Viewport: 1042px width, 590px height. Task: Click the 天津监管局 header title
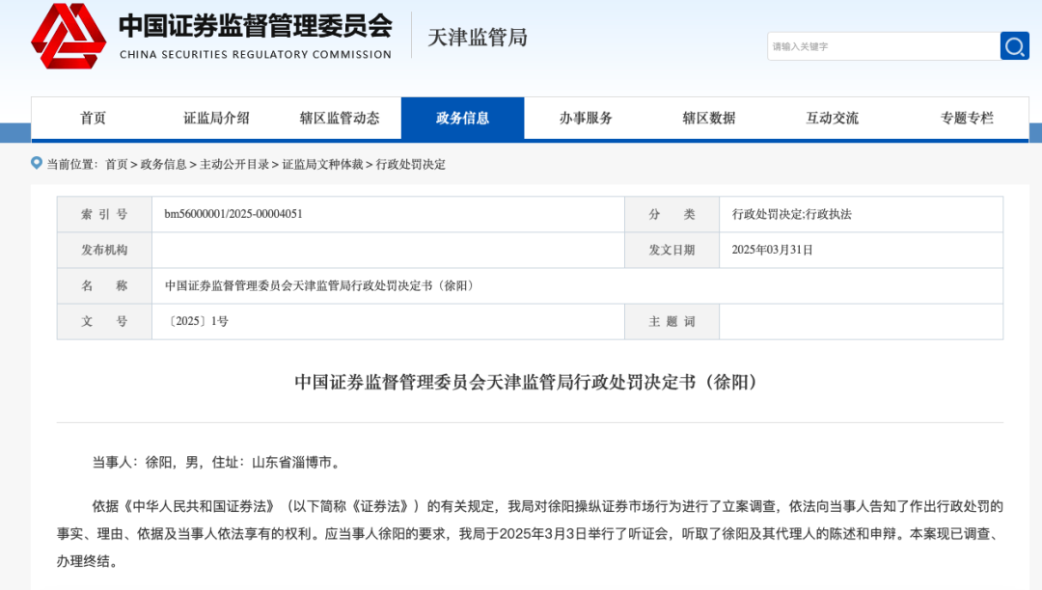click(x=478, y=38)
